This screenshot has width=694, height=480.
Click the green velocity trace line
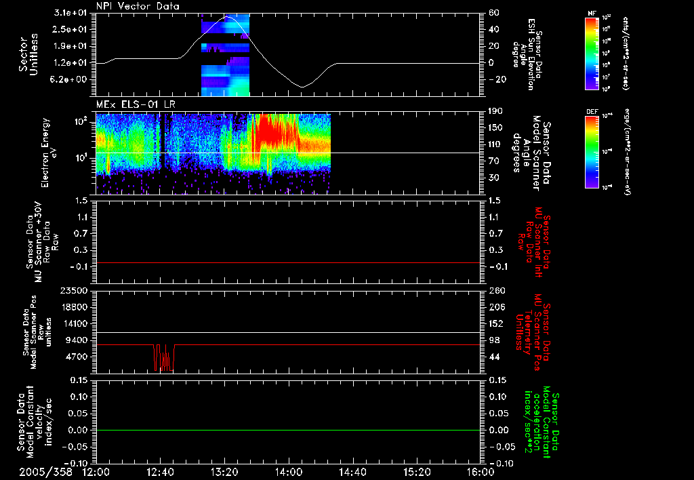pyautogui.click(x=288, y=430)
